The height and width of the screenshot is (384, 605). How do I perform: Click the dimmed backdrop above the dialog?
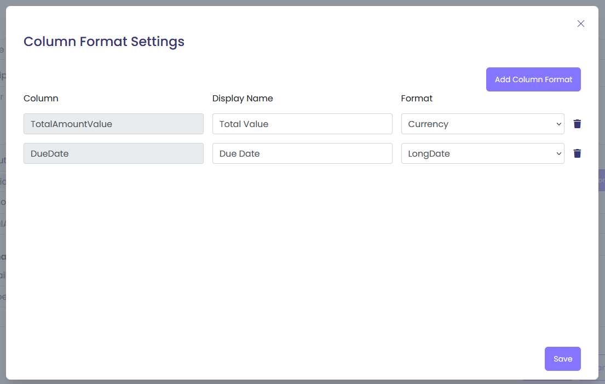coord(301,3)
